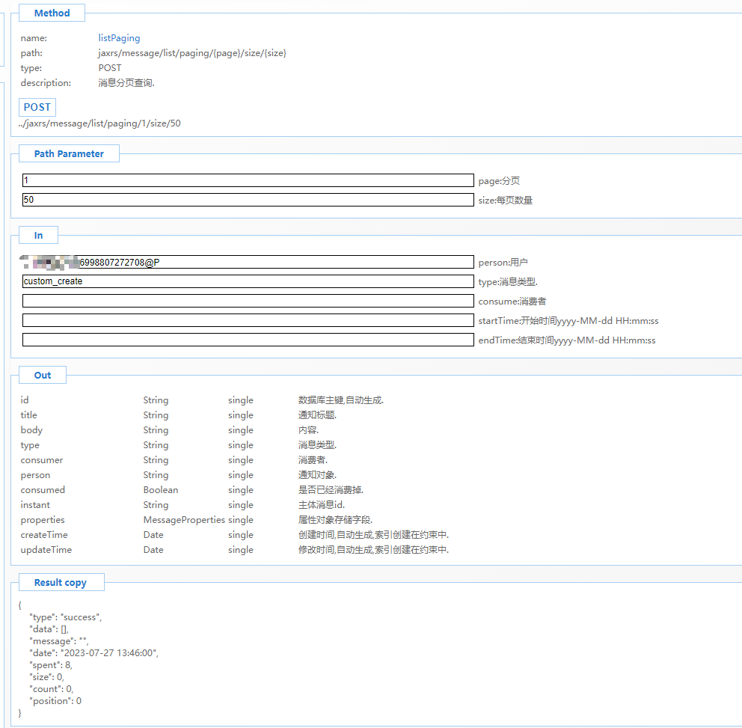
Task: Select the In section header label
Action: (38, 235)
